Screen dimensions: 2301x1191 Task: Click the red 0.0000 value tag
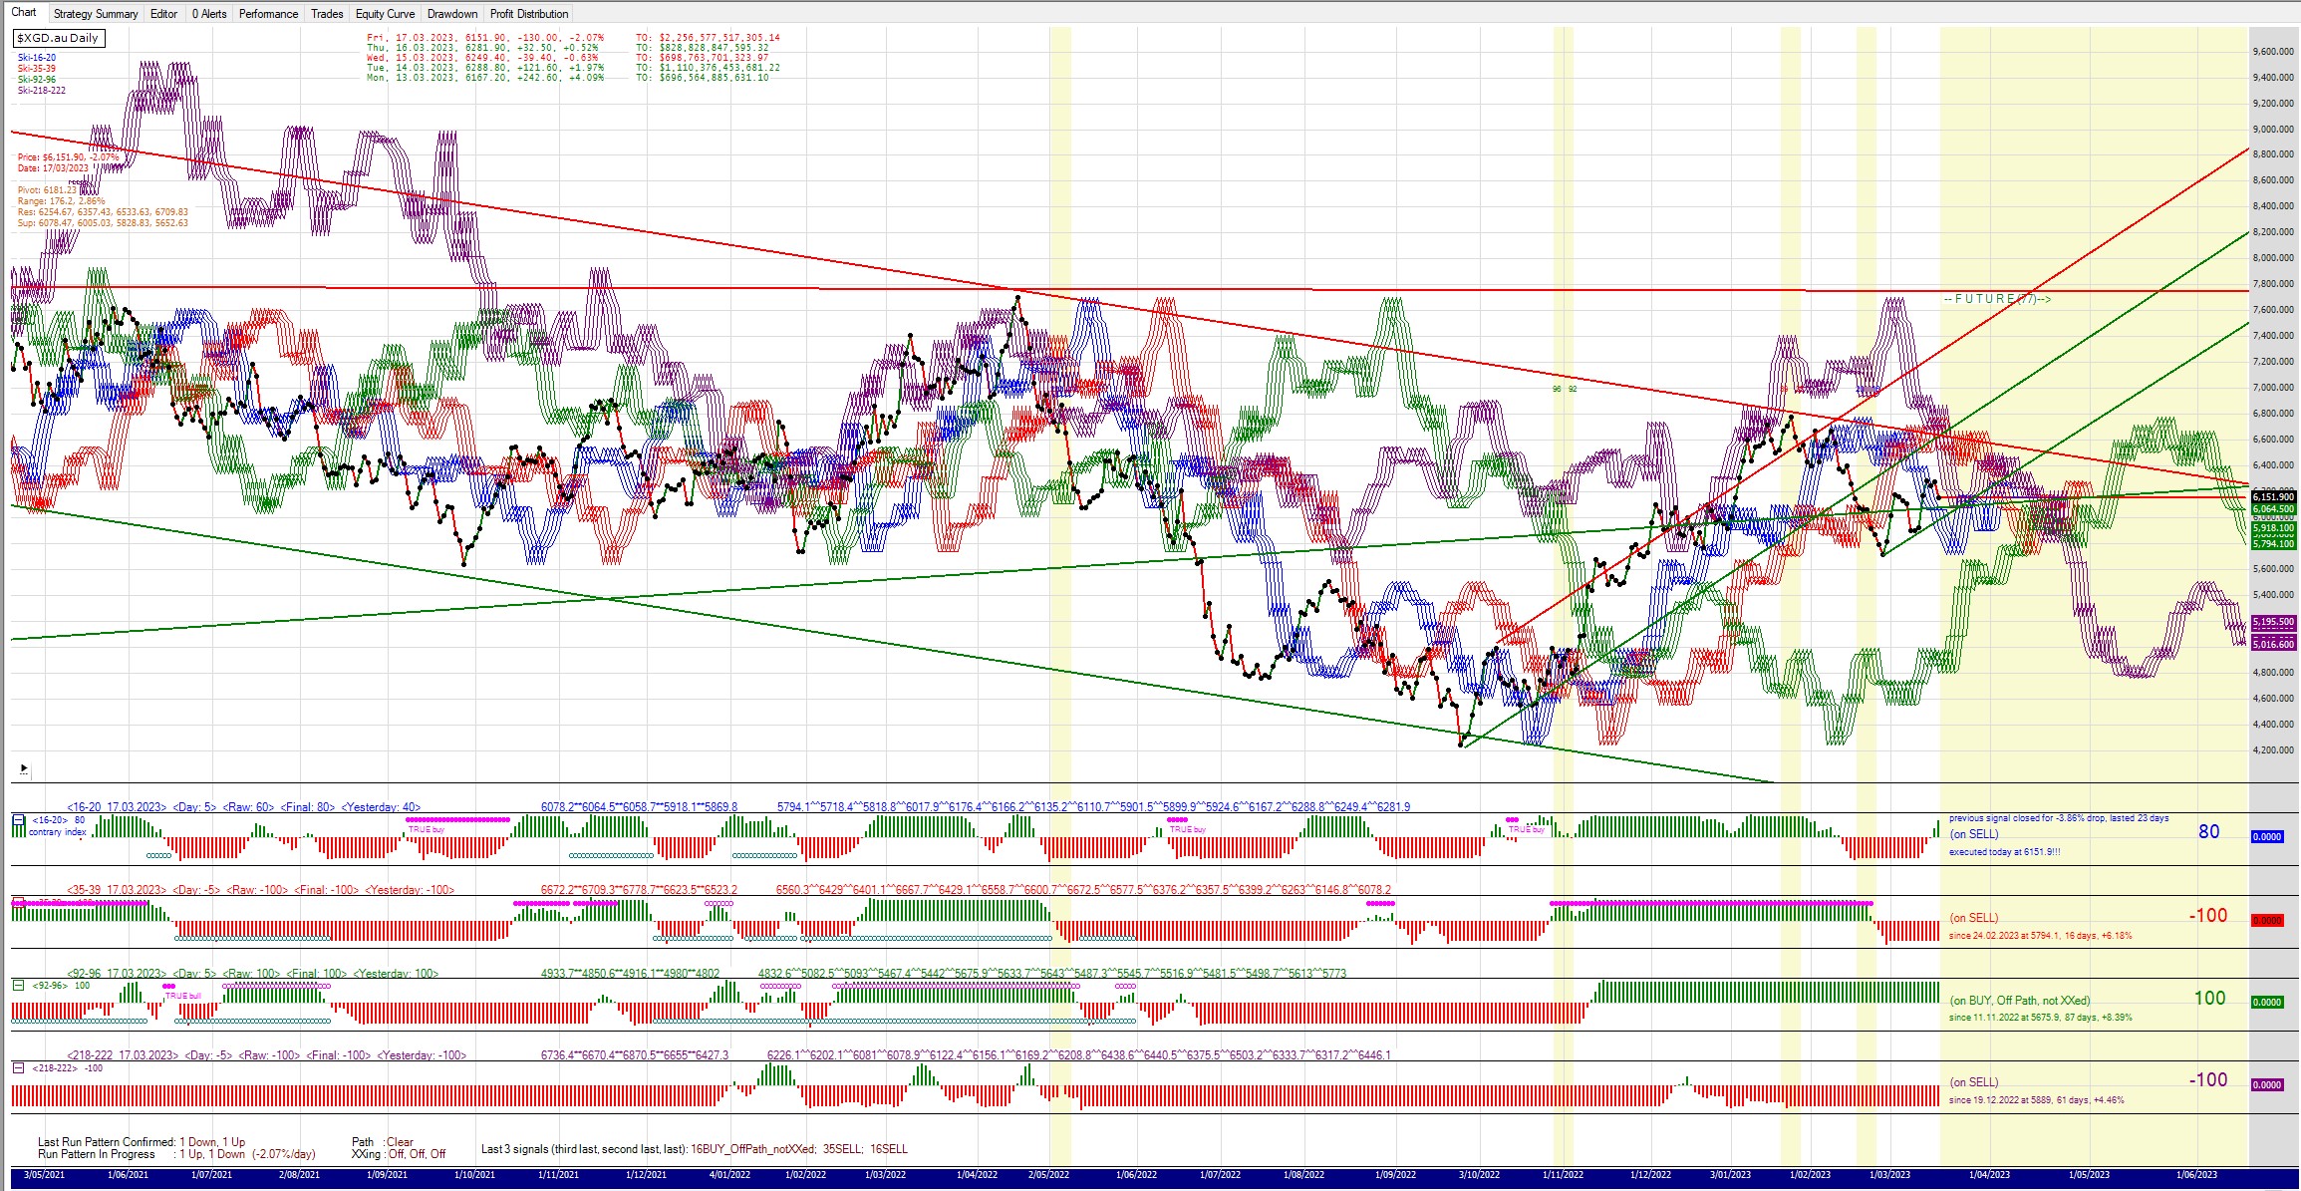coord(2267,920)
